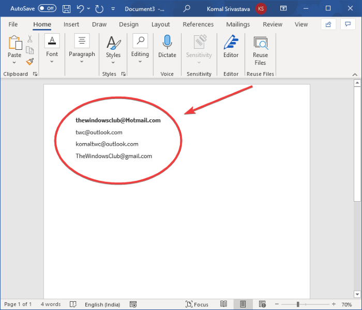Copy selection with Copy icon
Screen dimensions: 362x310
click(30, 50)
